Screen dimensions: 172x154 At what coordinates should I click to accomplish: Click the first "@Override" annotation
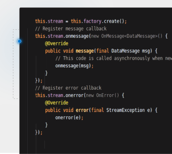point(57,44)
